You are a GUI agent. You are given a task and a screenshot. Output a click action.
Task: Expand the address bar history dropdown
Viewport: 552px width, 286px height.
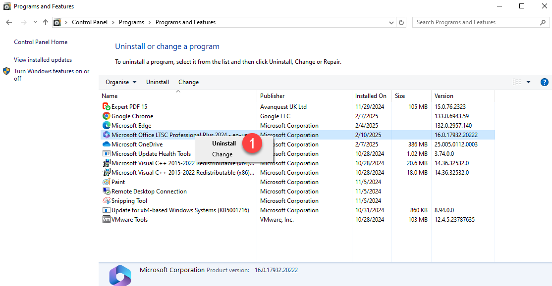[391, 22]
